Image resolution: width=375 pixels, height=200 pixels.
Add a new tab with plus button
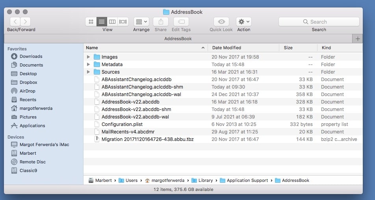click(x=358, y=39)
